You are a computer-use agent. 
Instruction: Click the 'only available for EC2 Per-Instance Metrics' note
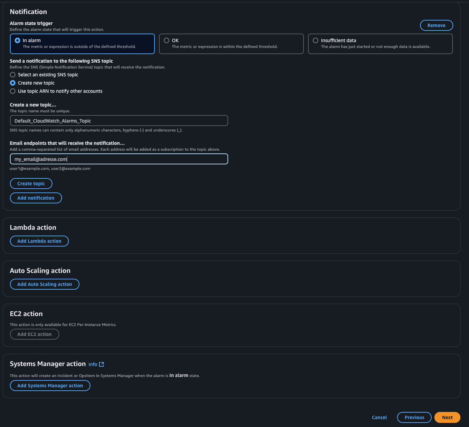[x=63, y=325]
